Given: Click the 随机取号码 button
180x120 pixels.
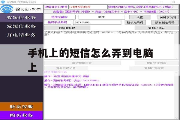Looking at the screenshot, I should pyautogui.click(x=135, y=22).
